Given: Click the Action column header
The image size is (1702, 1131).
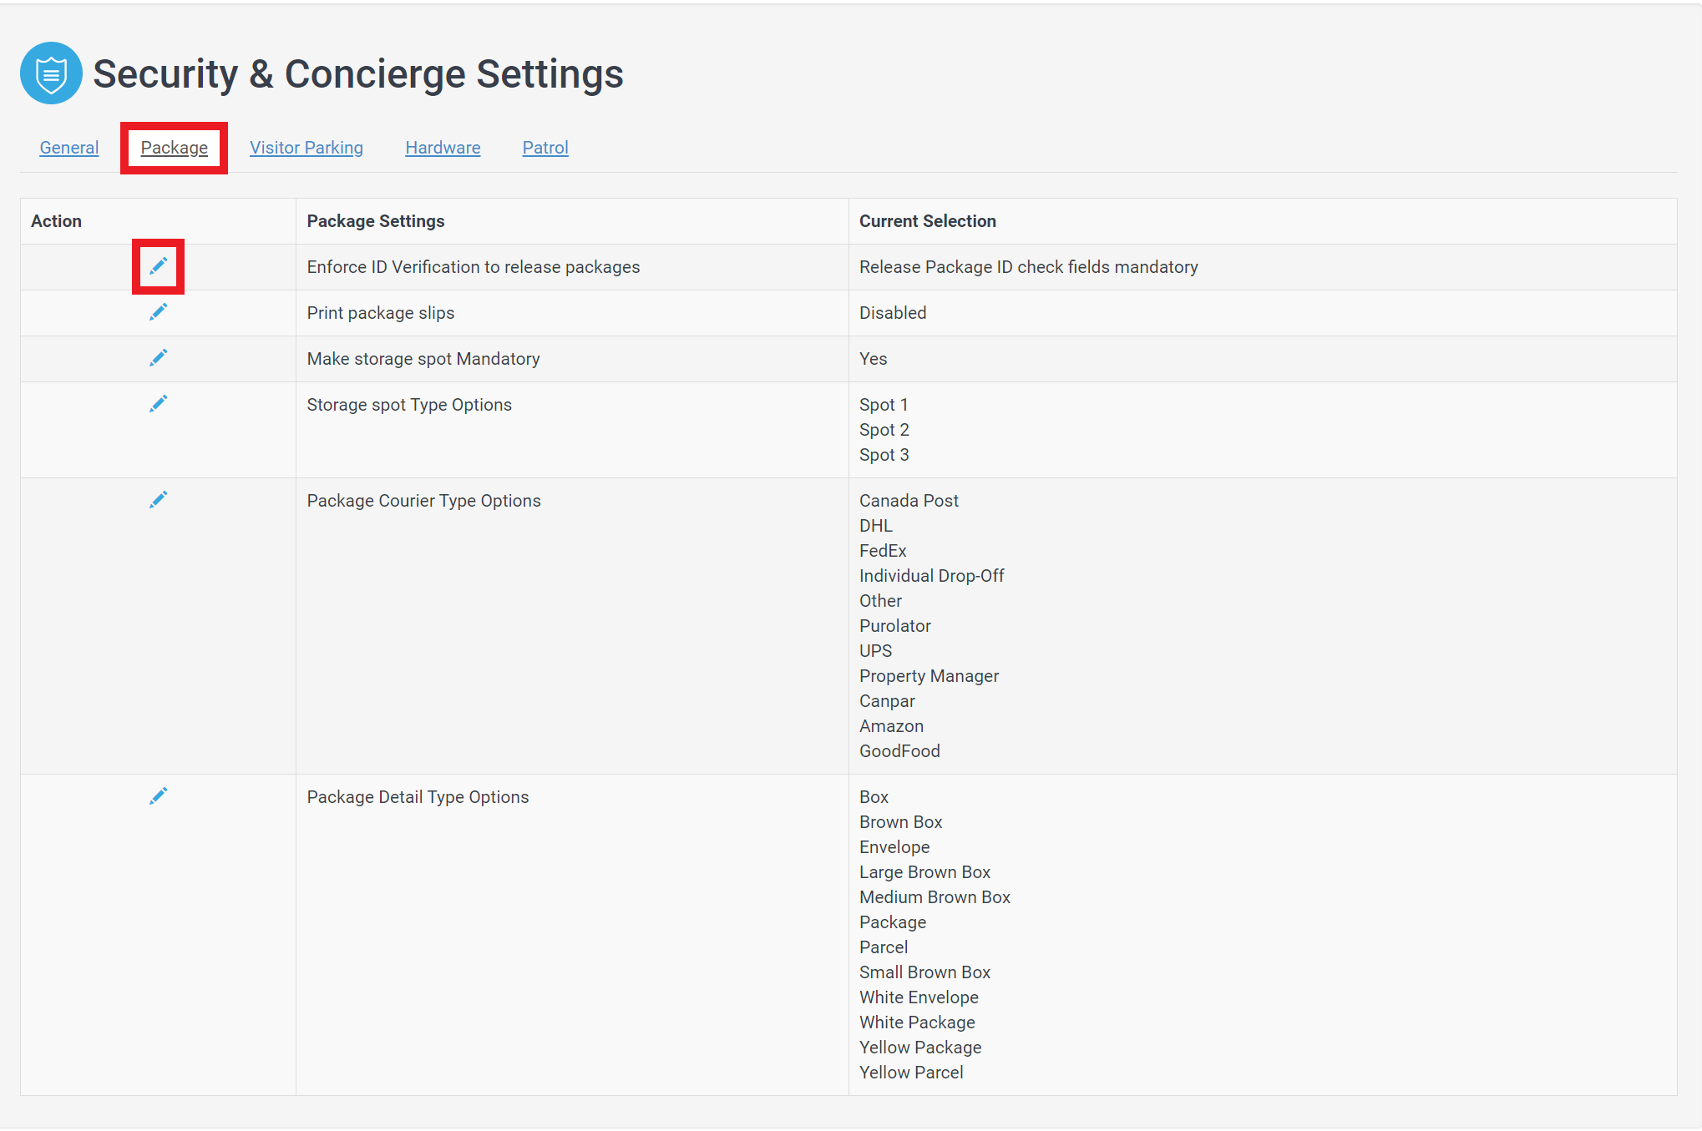Looking at the screenshot, I should tap(56, 221).
